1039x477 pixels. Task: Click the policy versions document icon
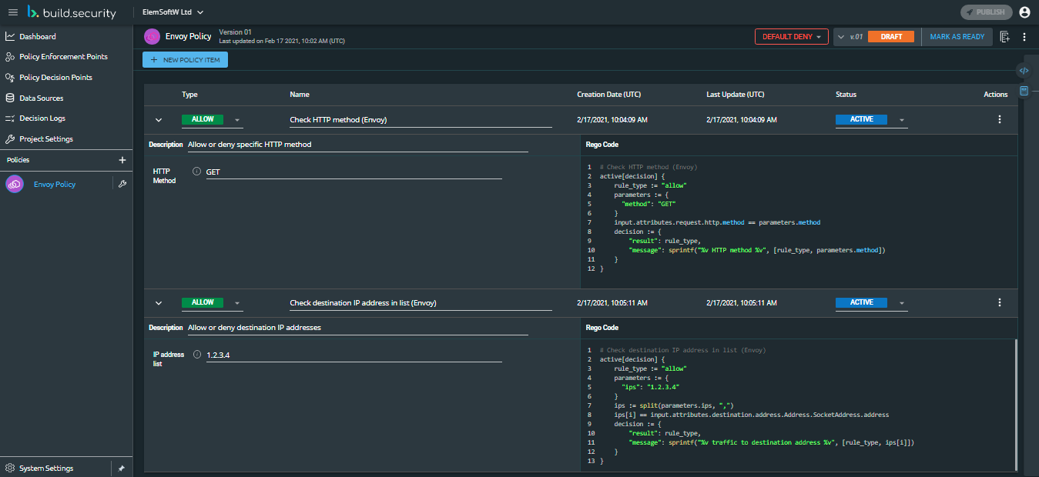1004,37
